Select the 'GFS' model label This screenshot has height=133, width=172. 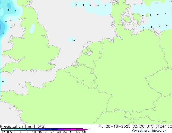[41, 126]
